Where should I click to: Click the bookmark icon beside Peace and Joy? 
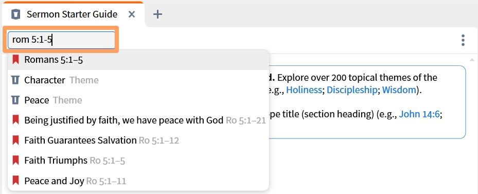15,180
